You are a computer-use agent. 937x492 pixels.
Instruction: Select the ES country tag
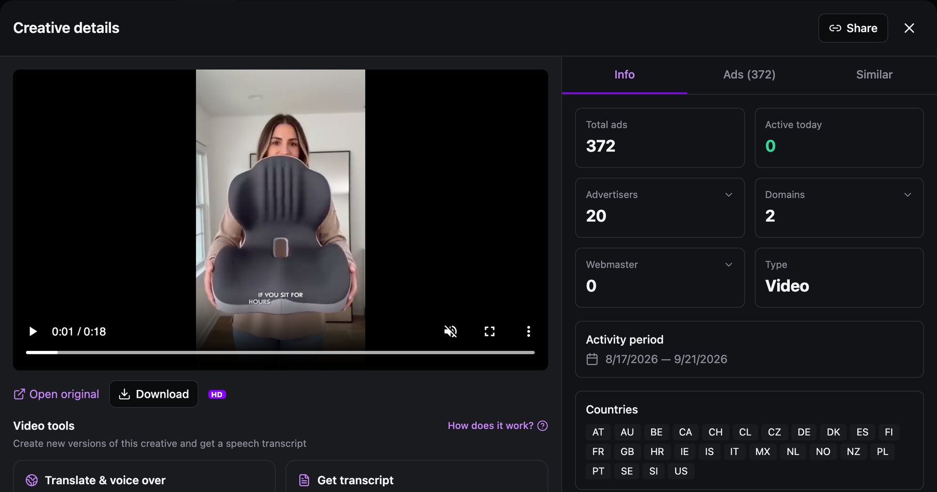863,432
